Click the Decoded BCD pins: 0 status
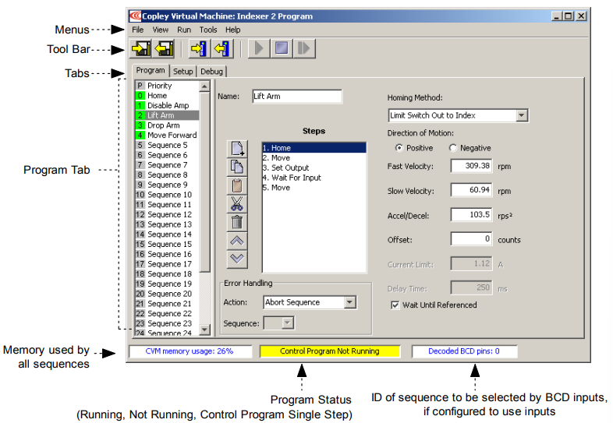The height and width of the screenshot is (423, 613). pos(465,351)
